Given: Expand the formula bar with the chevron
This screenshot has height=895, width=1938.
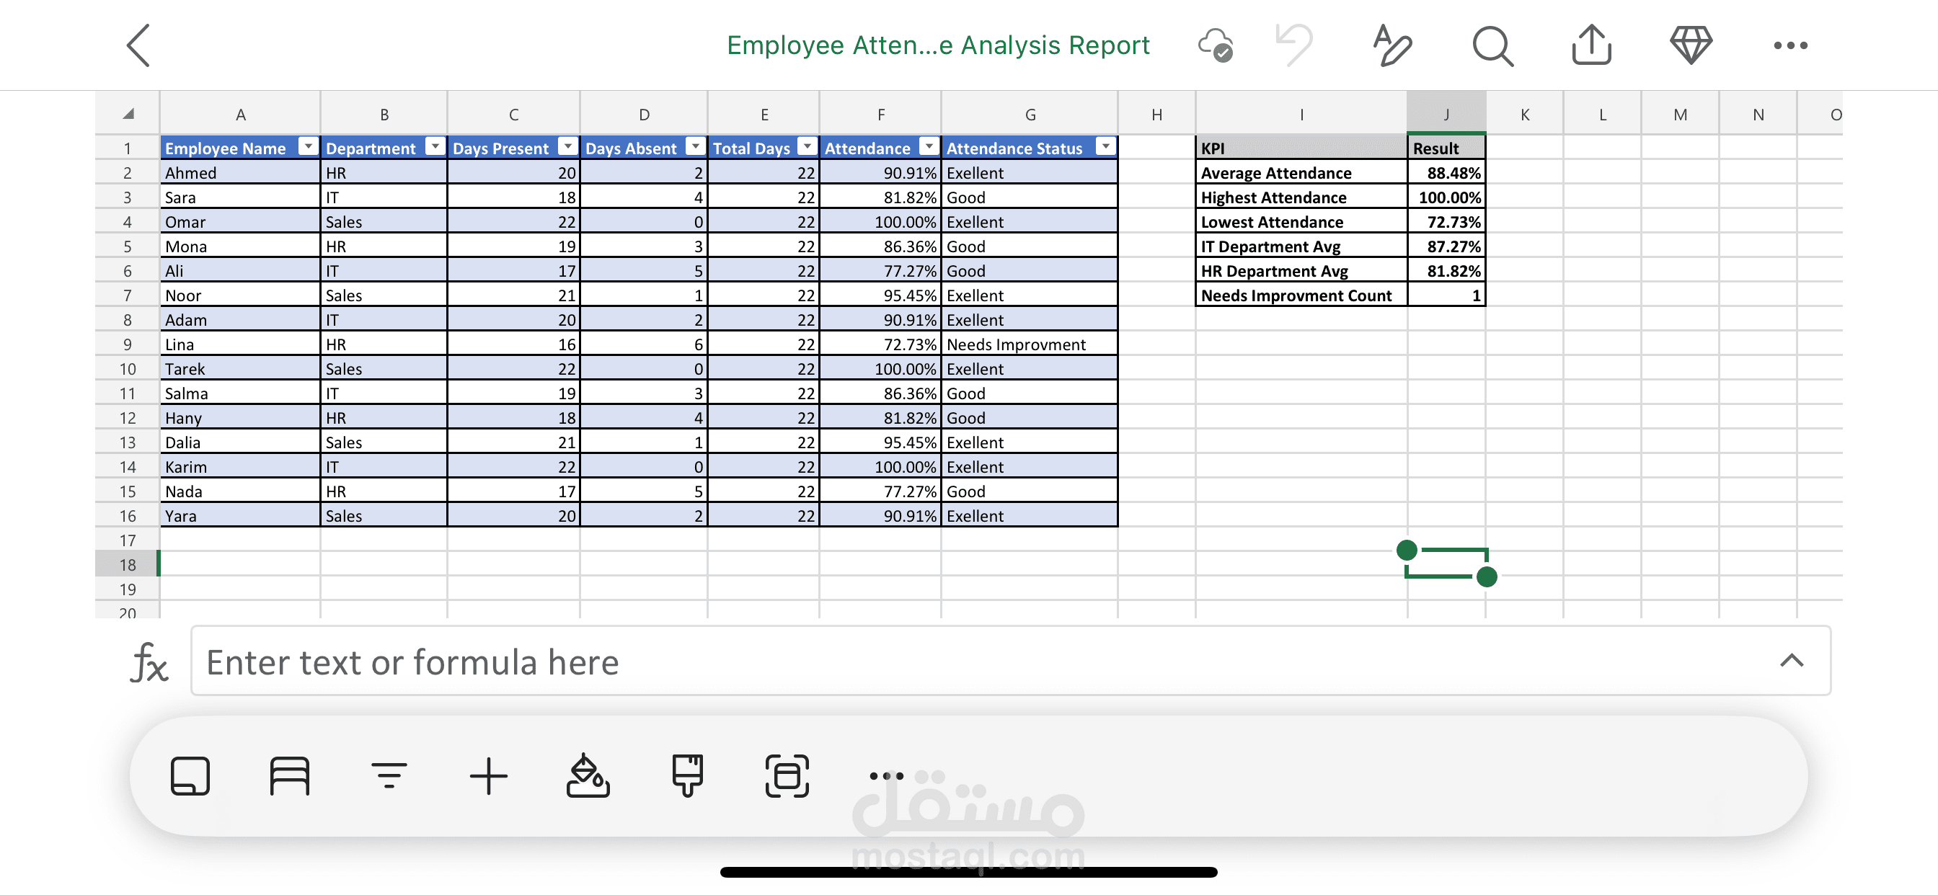Looking at the screenshot, I should [1792, 660].
